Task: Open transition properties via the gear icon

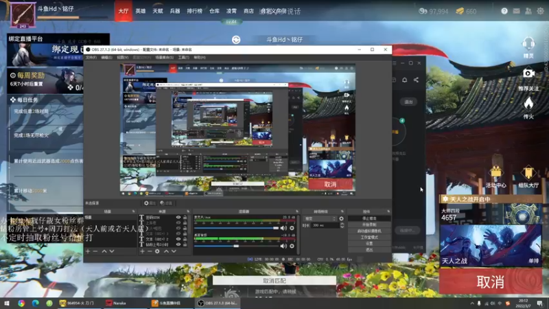Action: [x=341, y=218]
